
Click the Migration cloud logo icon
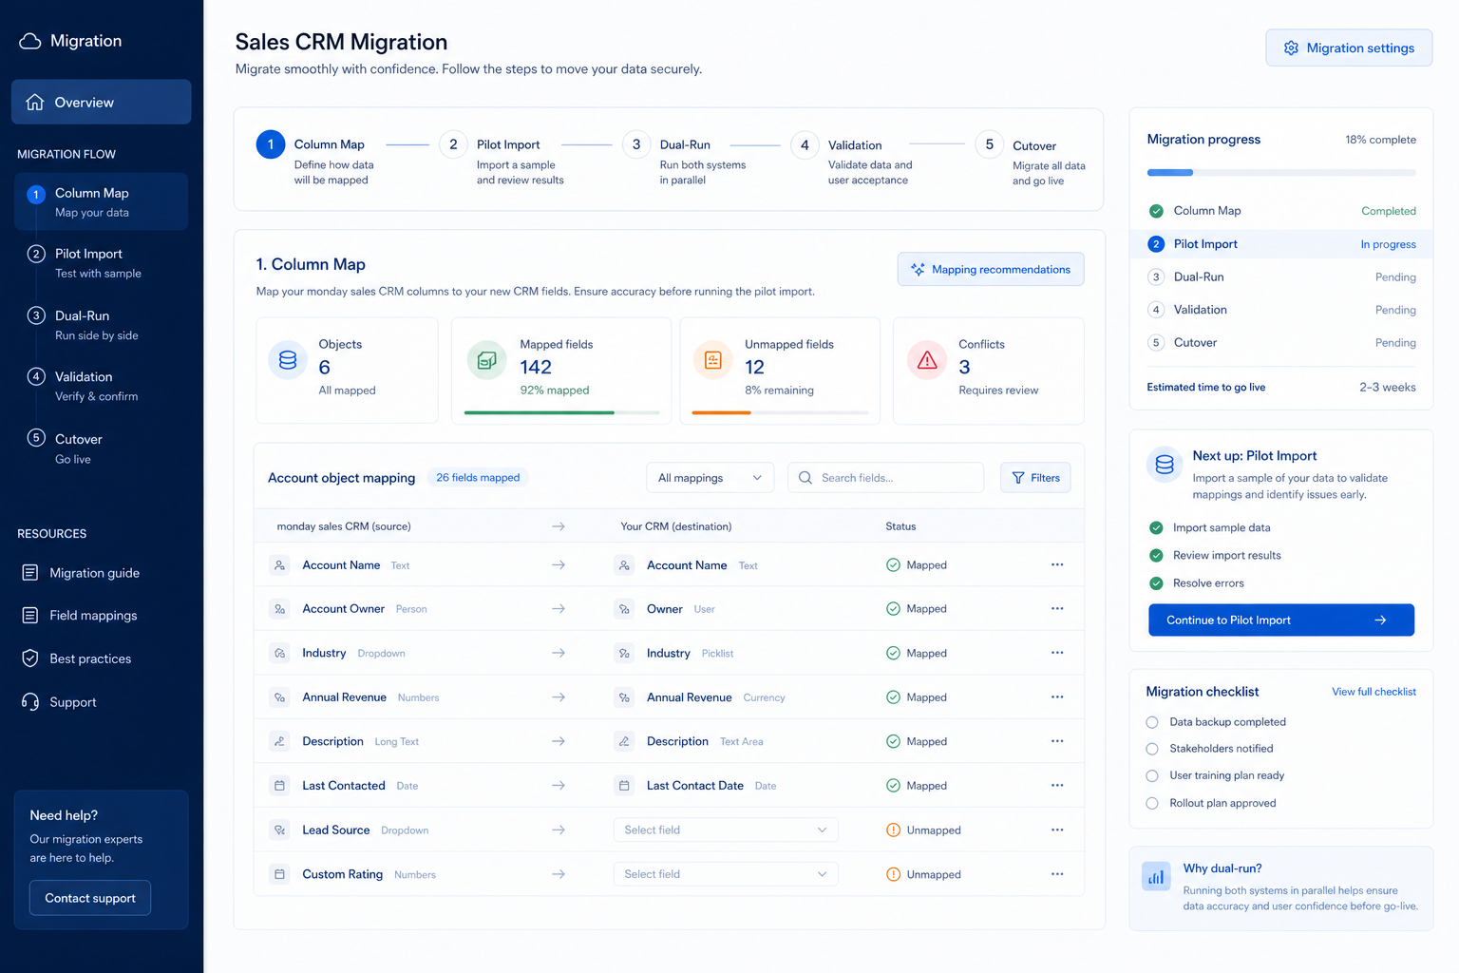tap(30, 41)
